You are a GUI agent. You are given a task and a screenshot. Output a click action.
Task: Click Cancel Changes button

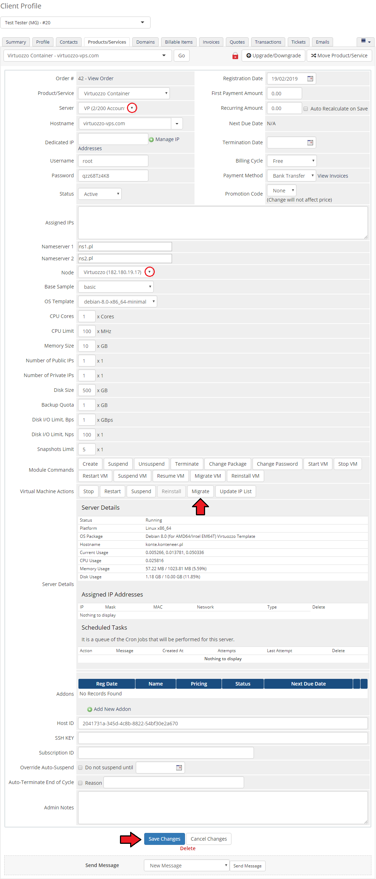click(209, 839)
